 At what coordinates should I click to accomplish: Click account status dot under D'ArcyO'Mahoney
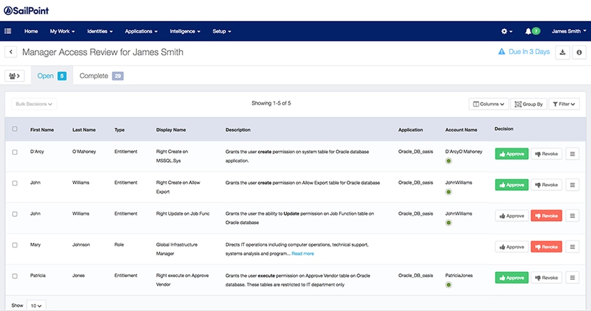tap(448, 161)
